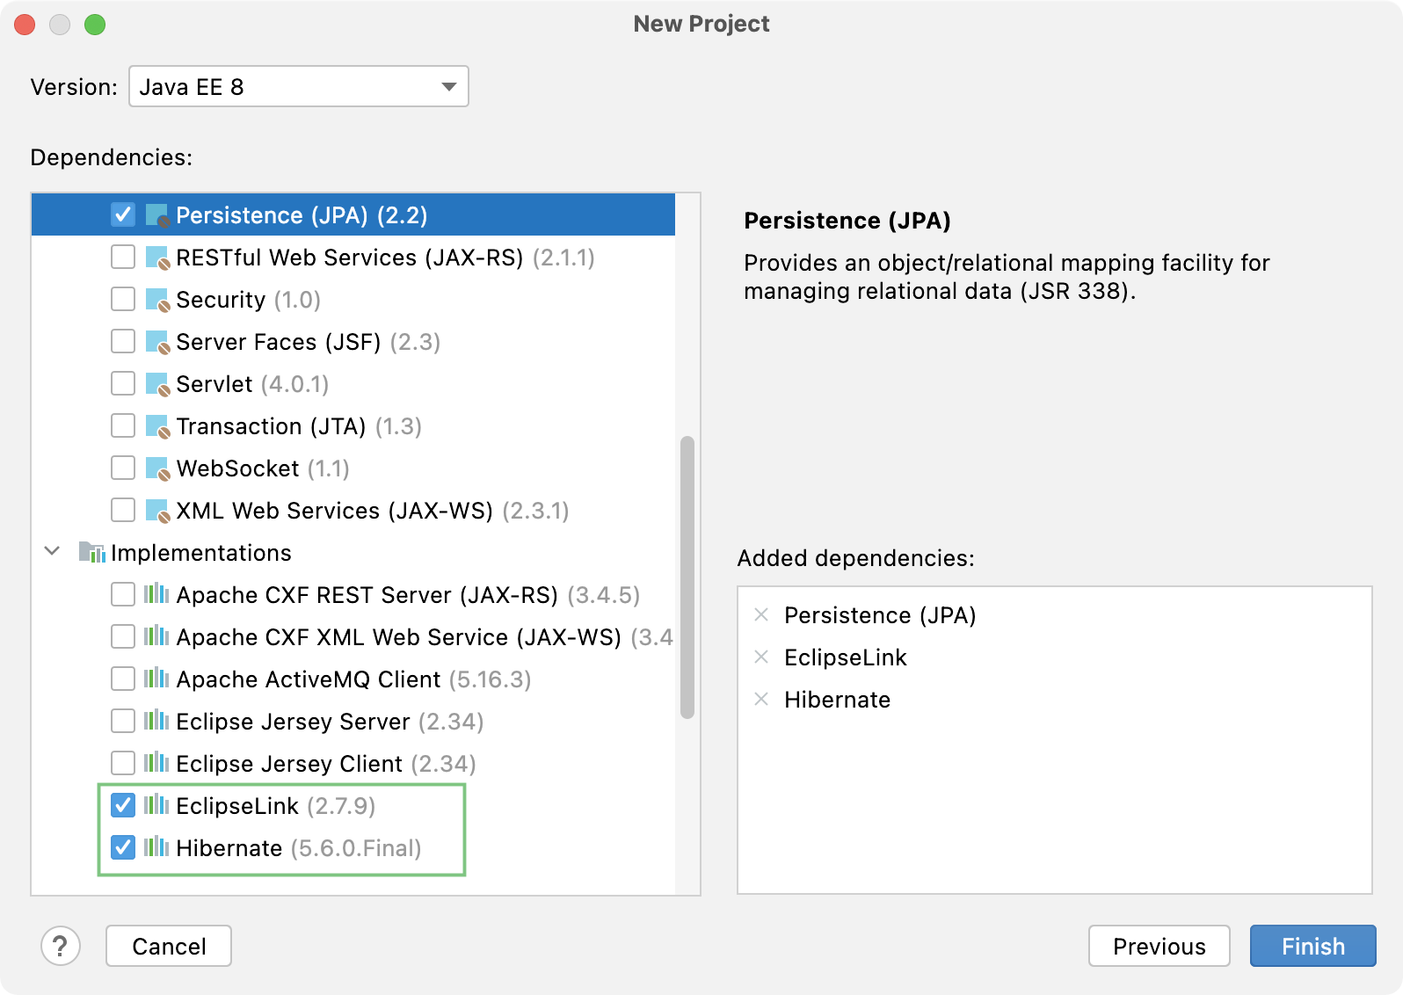Click the Security specification icon

pos(157,300)
